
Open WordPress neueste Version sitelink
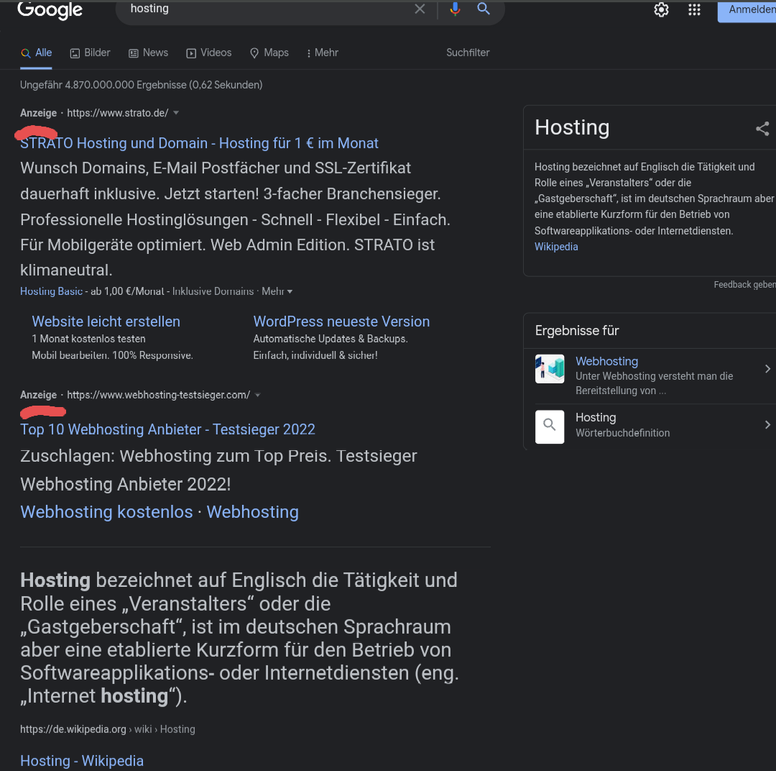coord(341,321)
